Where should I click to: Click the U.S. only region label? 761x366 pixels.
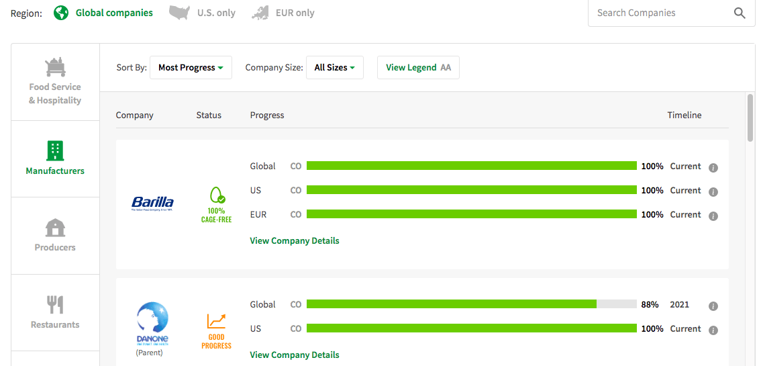[x=216, y=13]
